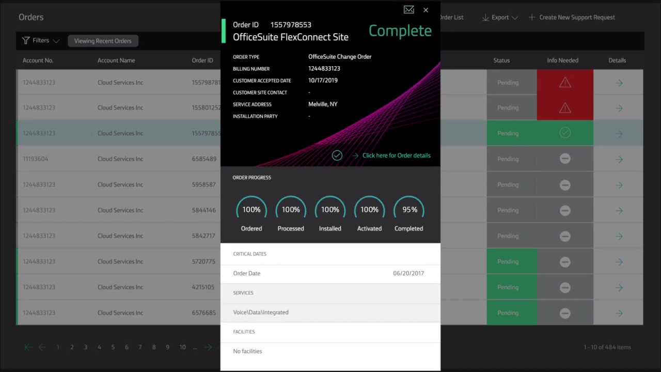
Task: Go to page 2 of orders
Action: 72,347
